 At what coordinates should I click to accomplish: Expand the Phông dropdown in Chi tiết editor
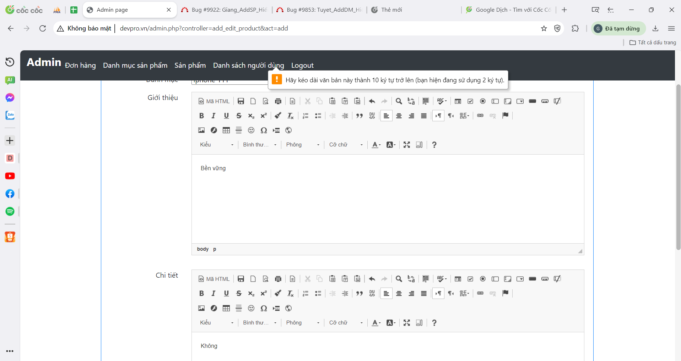tap(303, 323)
